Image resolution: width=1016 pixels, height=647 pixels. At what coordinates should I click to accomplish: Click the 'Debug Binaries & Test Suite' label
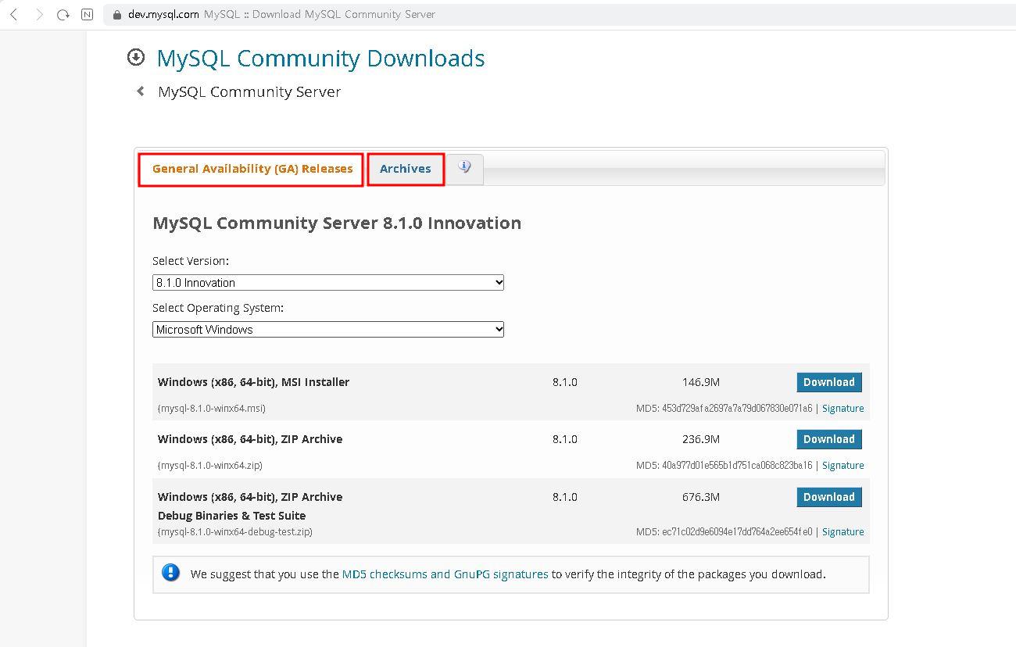coord(231,516)
